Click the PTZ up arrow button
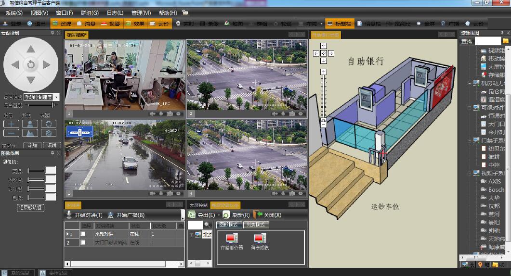 click(31, 49)
